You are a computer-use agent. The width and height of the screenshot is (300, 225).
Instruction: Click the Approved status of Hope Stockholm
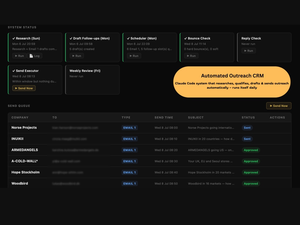[x=251, y=172]
